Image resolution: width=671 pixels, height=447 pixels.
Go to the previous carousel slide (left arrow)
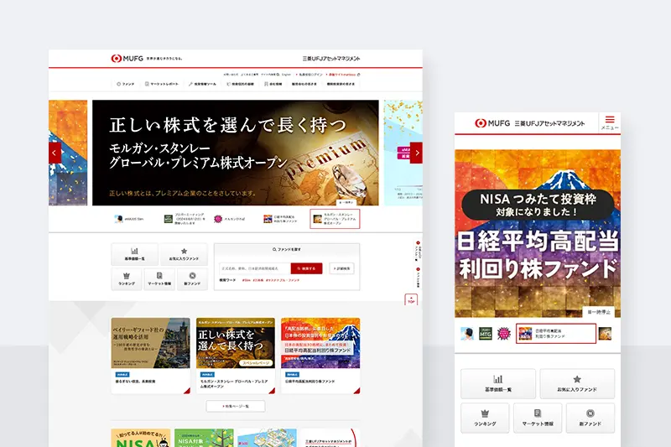(x=55, y=153)
